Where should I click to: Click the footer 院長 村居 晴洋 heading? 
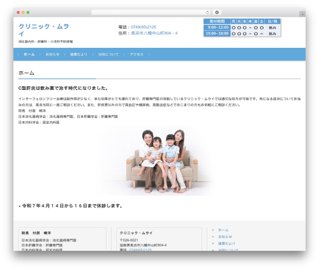[x=36, y=233]
